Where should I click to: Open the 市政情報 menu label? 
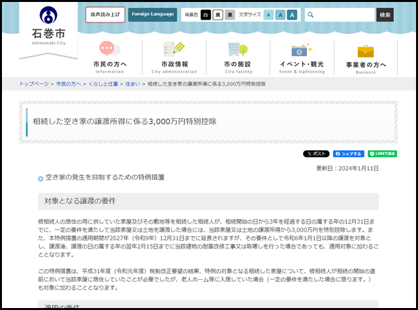(x=174, y=64)
